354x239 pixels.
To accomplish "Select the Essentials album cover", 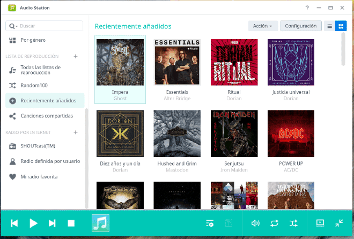I will tap(177, 62).
